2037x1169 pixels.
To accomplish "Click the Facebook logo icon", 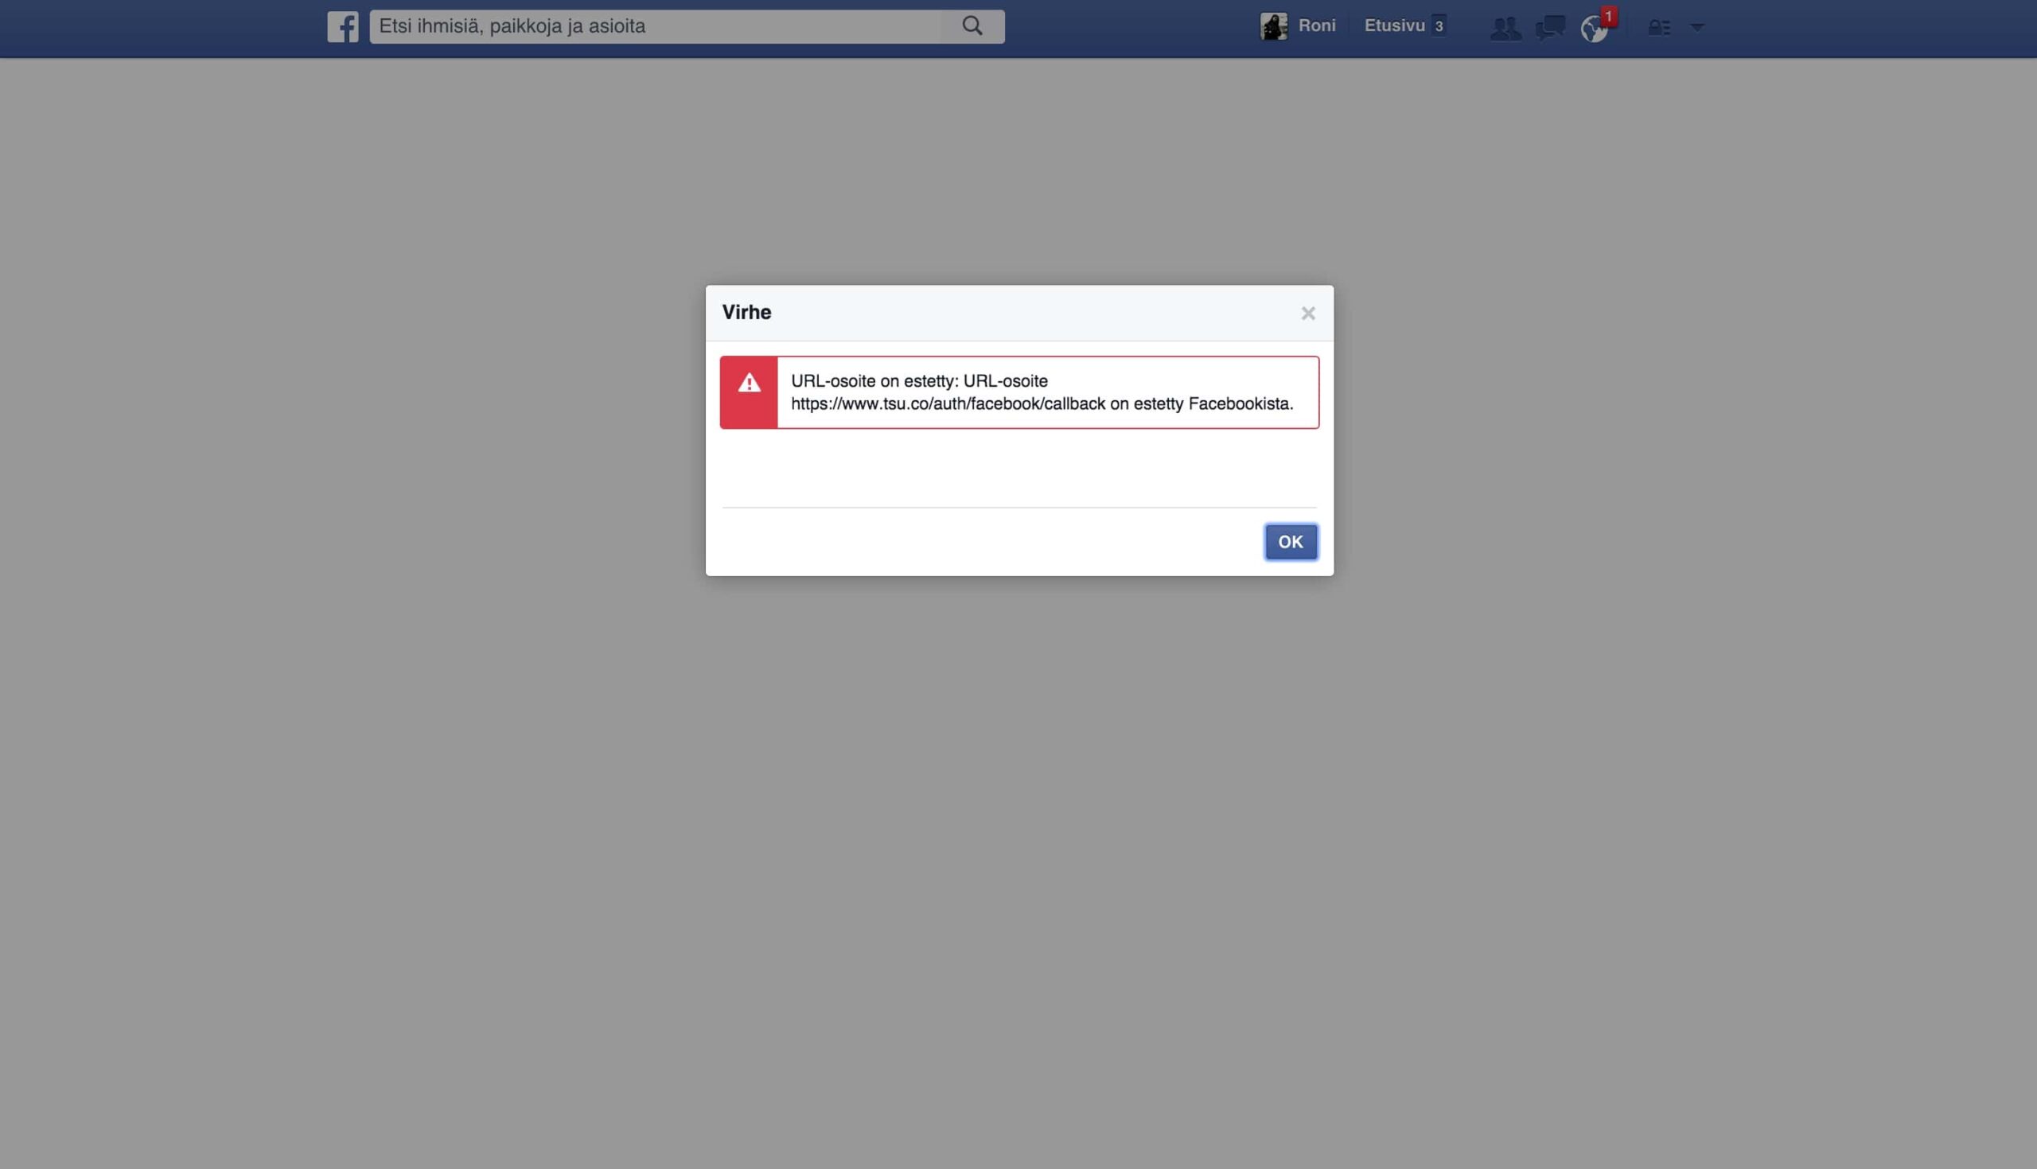I will pos(343,26).
